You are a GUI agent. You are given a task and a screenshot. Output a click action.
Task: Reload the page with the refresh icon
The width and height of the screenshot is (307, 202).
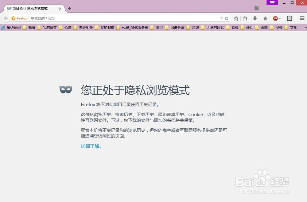point(227,18)
